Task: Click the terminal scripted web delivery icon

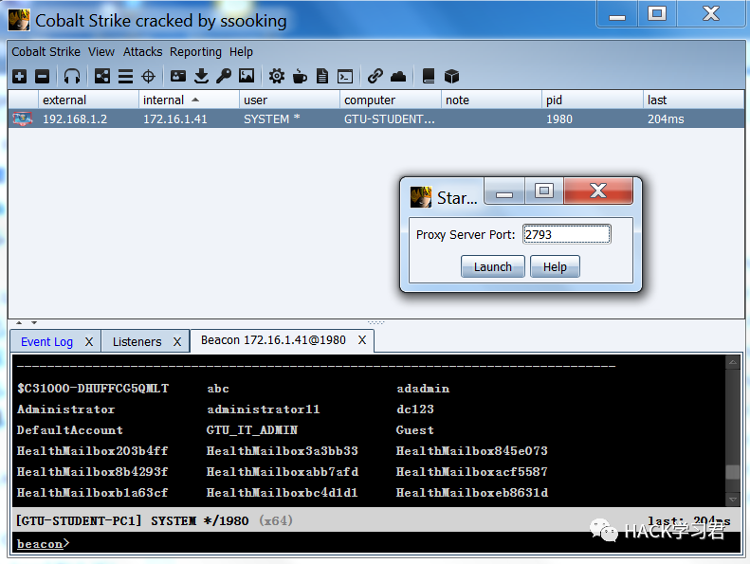Action: pyautogui.click(x=345, y=76)
